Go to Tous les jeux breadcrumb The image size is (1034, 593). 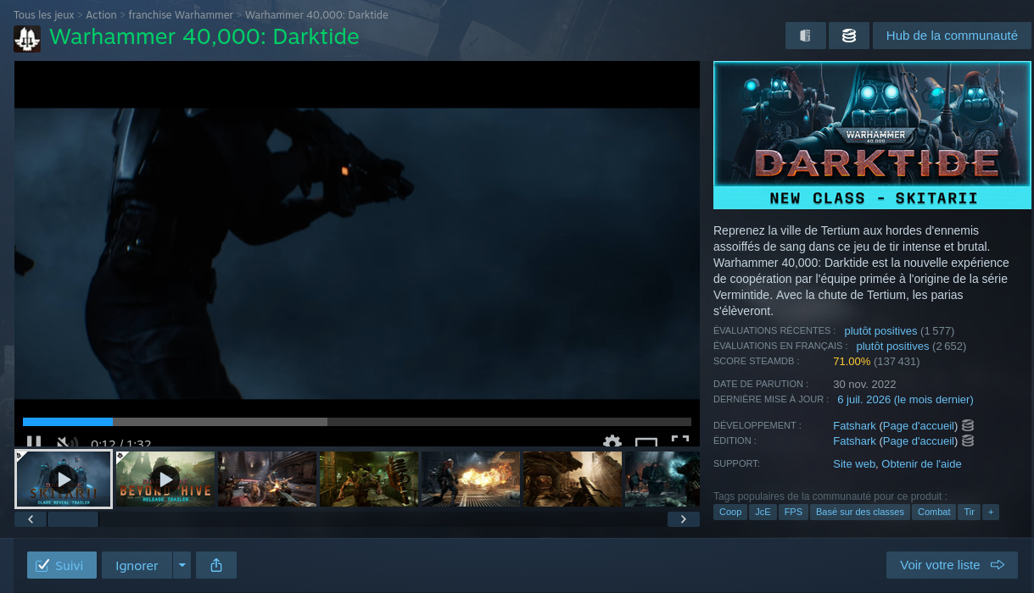(x=44, y=15)
